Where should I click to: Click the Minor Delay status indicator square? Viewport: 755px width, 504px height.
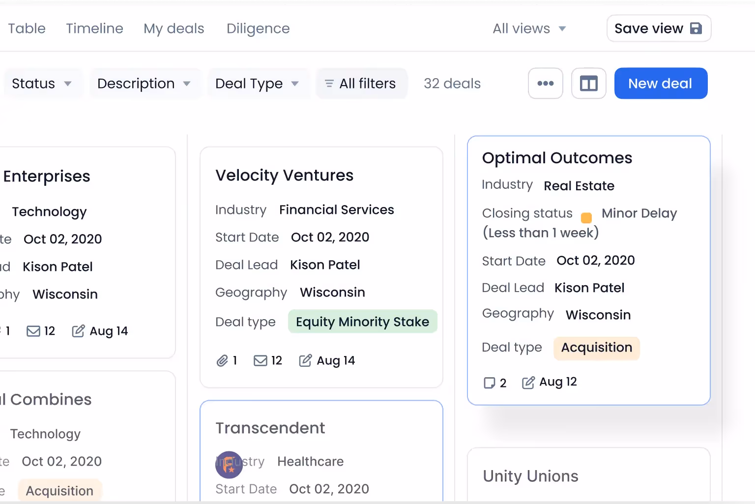pos(586,217)
